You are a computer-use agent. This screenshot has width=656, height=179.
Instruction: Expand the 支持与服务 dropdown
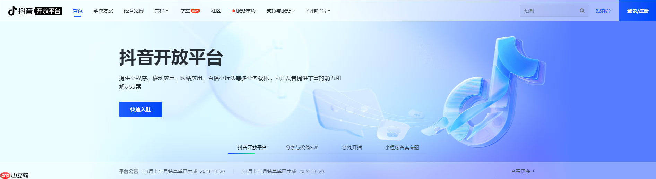tap(281, 11)
